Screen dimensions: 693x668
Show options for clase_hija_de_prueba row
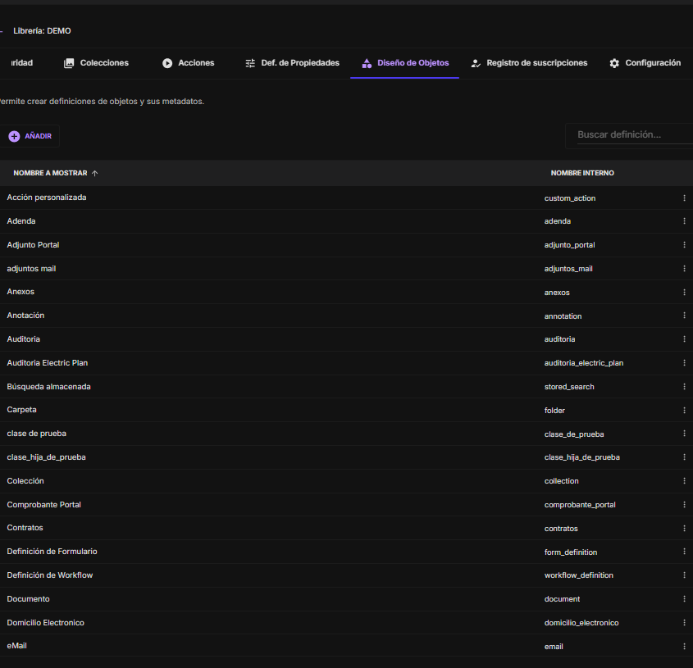(x=684, y=457)
